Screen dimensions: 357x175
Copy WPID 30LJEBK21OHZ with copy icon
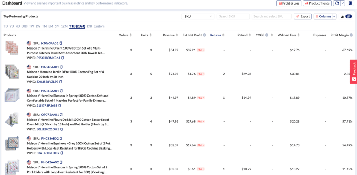[x=62, y=129]
